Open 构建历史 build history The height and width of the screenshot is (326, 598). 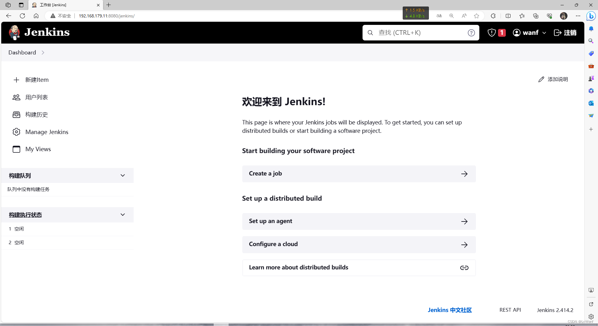tap(36, 115)
